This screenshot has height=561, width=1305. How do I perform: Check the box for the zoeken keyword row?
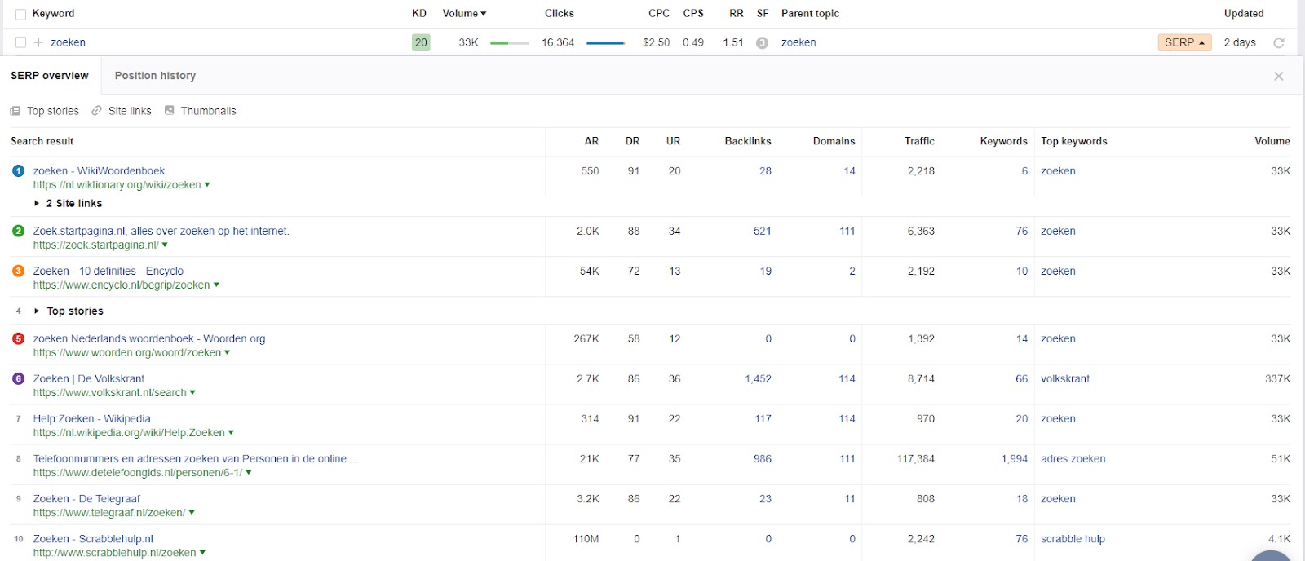[x=21, y=42]
